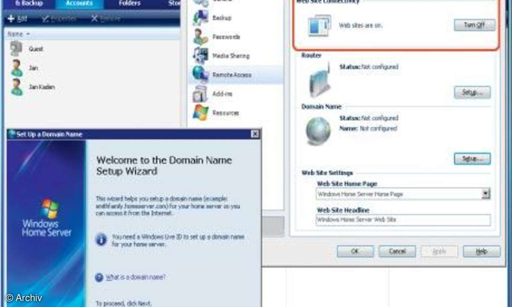Click the information icon in wizard
Viewport: 512px width, 307px height.
pos(101,239)
